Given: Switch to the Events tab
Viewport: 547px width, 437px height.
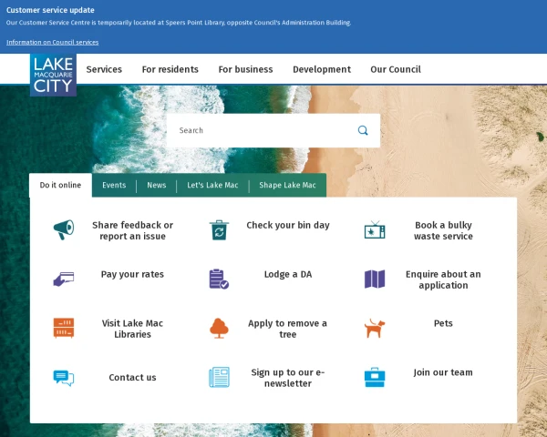Looking at the screenshot, I should coord(114,185).
